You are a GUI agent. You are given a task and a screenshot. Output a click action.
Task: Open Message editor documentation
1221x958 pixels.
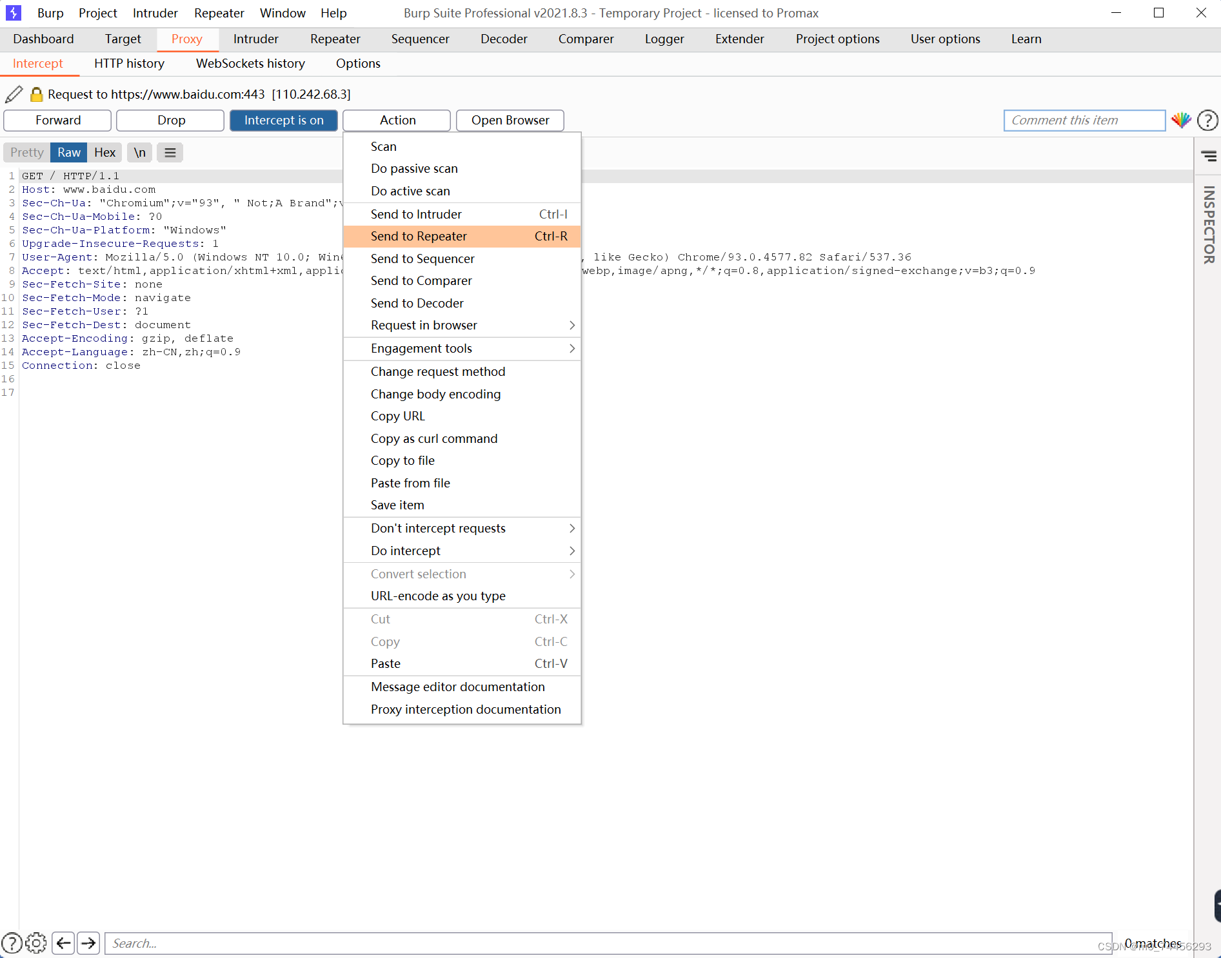[x=462, y=687]
